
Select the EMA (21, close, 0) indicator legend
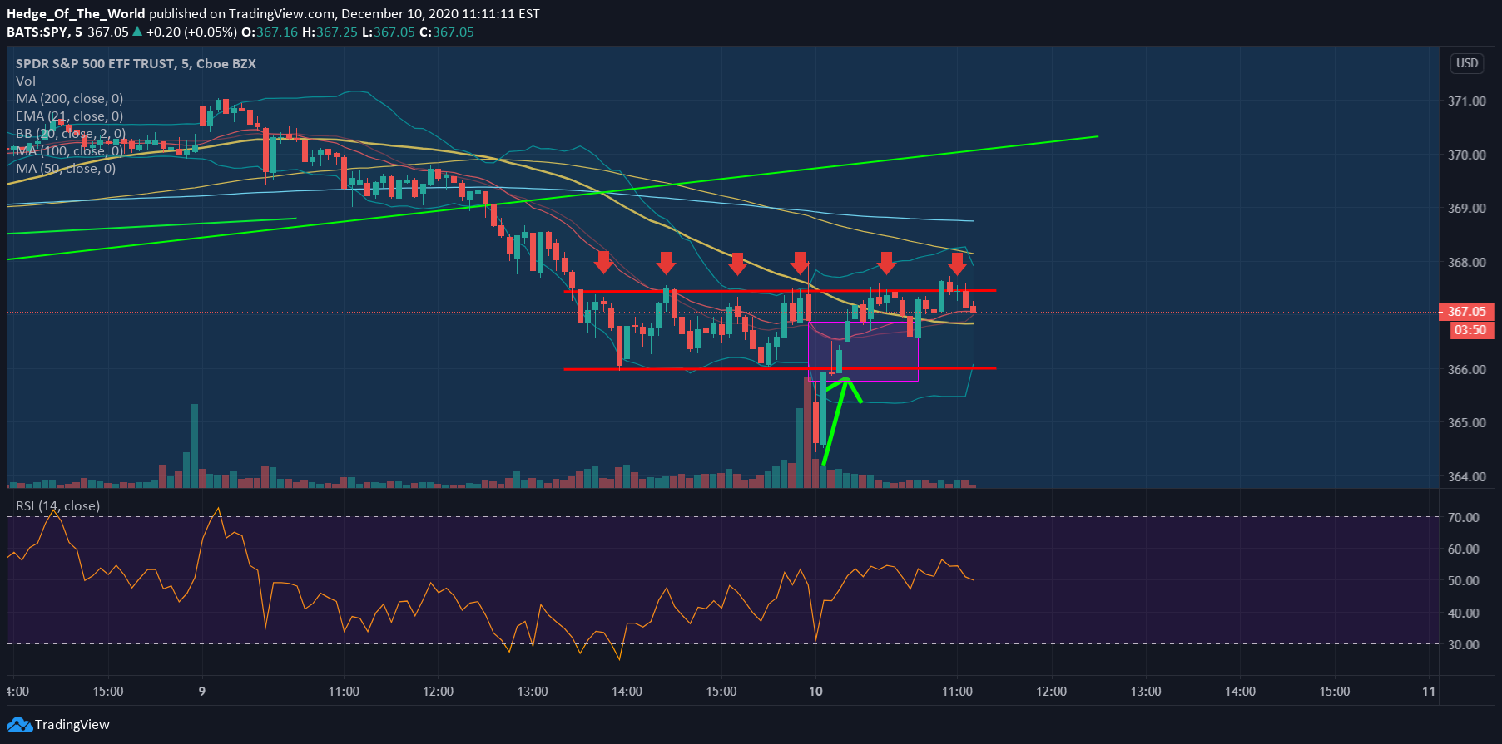[x=70, y=116]
